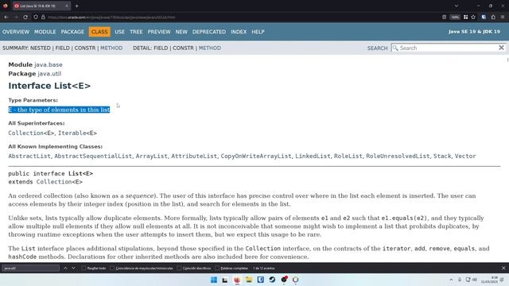Open a new browser tab
The height and width of the screenshot is (286, 509).
tap(76, 6)
